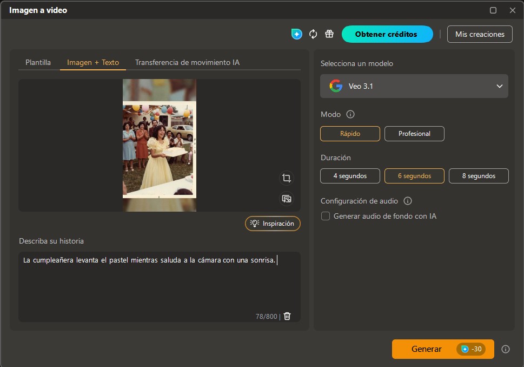The width and height of the screenshot is (524, 367).
Task: Select 8 segundos duration
Action: point(478,175)
